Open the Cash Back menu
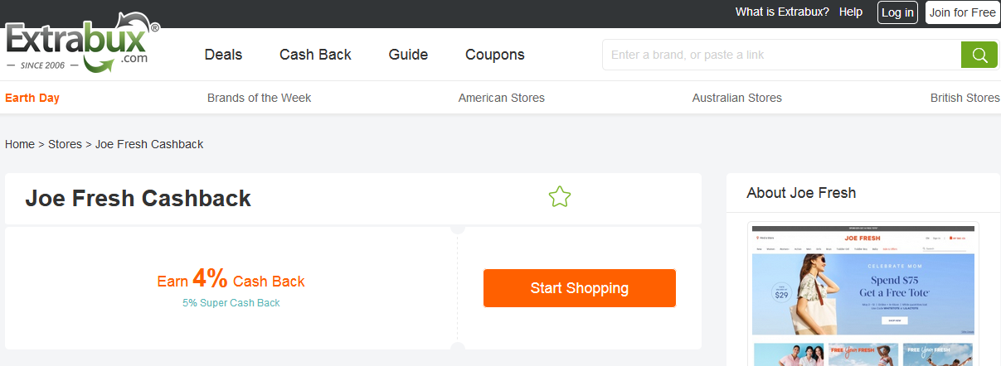Image resolution: width=1001 pixels, height=366 pixels. 315,55
